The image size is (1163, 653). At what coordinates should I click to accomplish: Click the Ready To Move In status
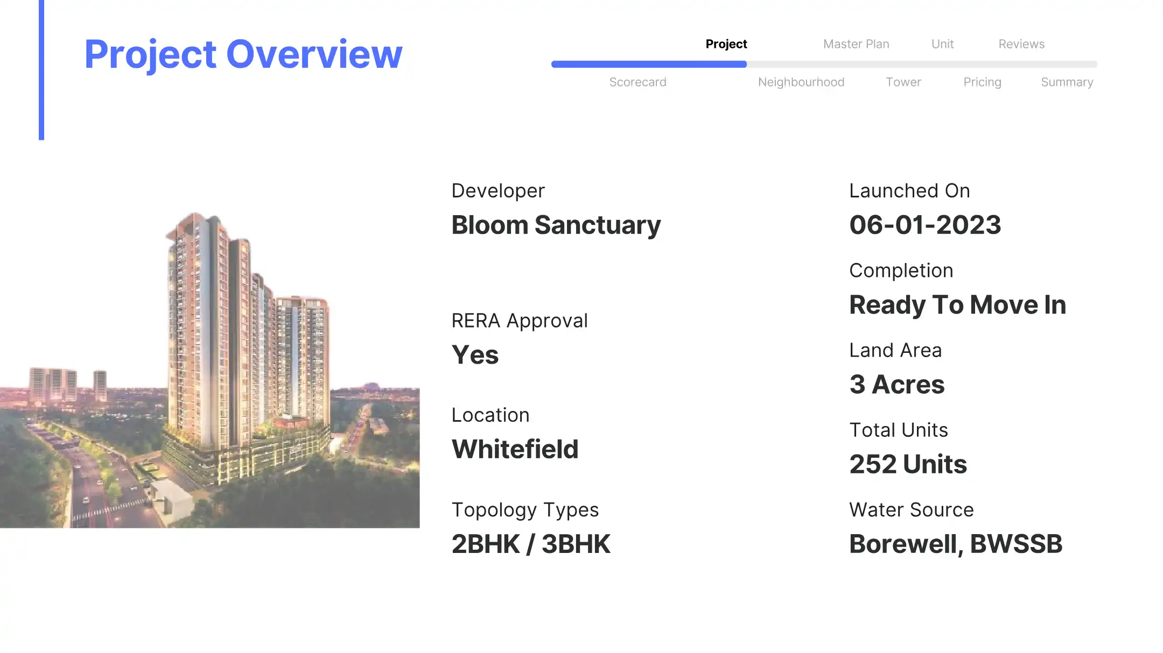(x=957, y=305)
